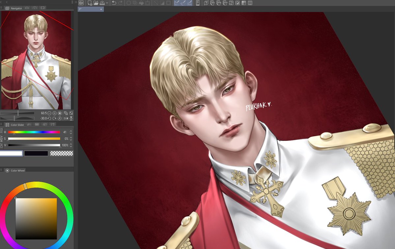Zoom out with the minus button
The width and height of the screenshot is (395, 249).
(x=49, y=113)
